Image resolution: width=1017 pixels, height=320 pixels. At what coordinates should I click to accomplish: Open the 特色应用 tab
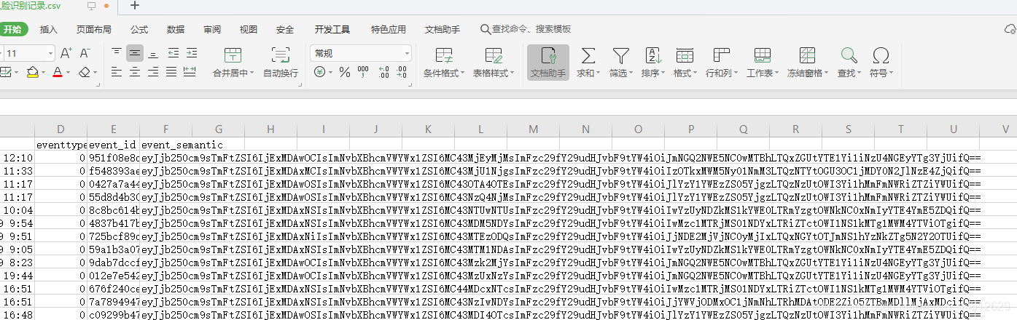(388, 29)
